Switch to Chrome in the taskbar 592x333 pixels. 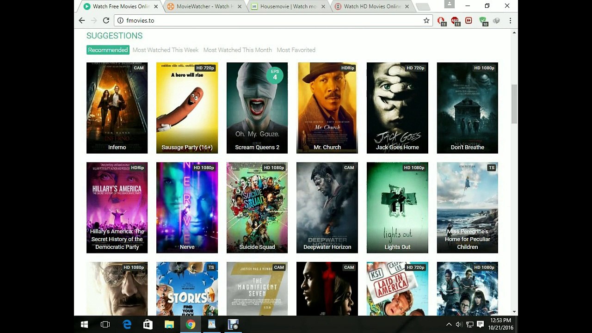point(191,325)
